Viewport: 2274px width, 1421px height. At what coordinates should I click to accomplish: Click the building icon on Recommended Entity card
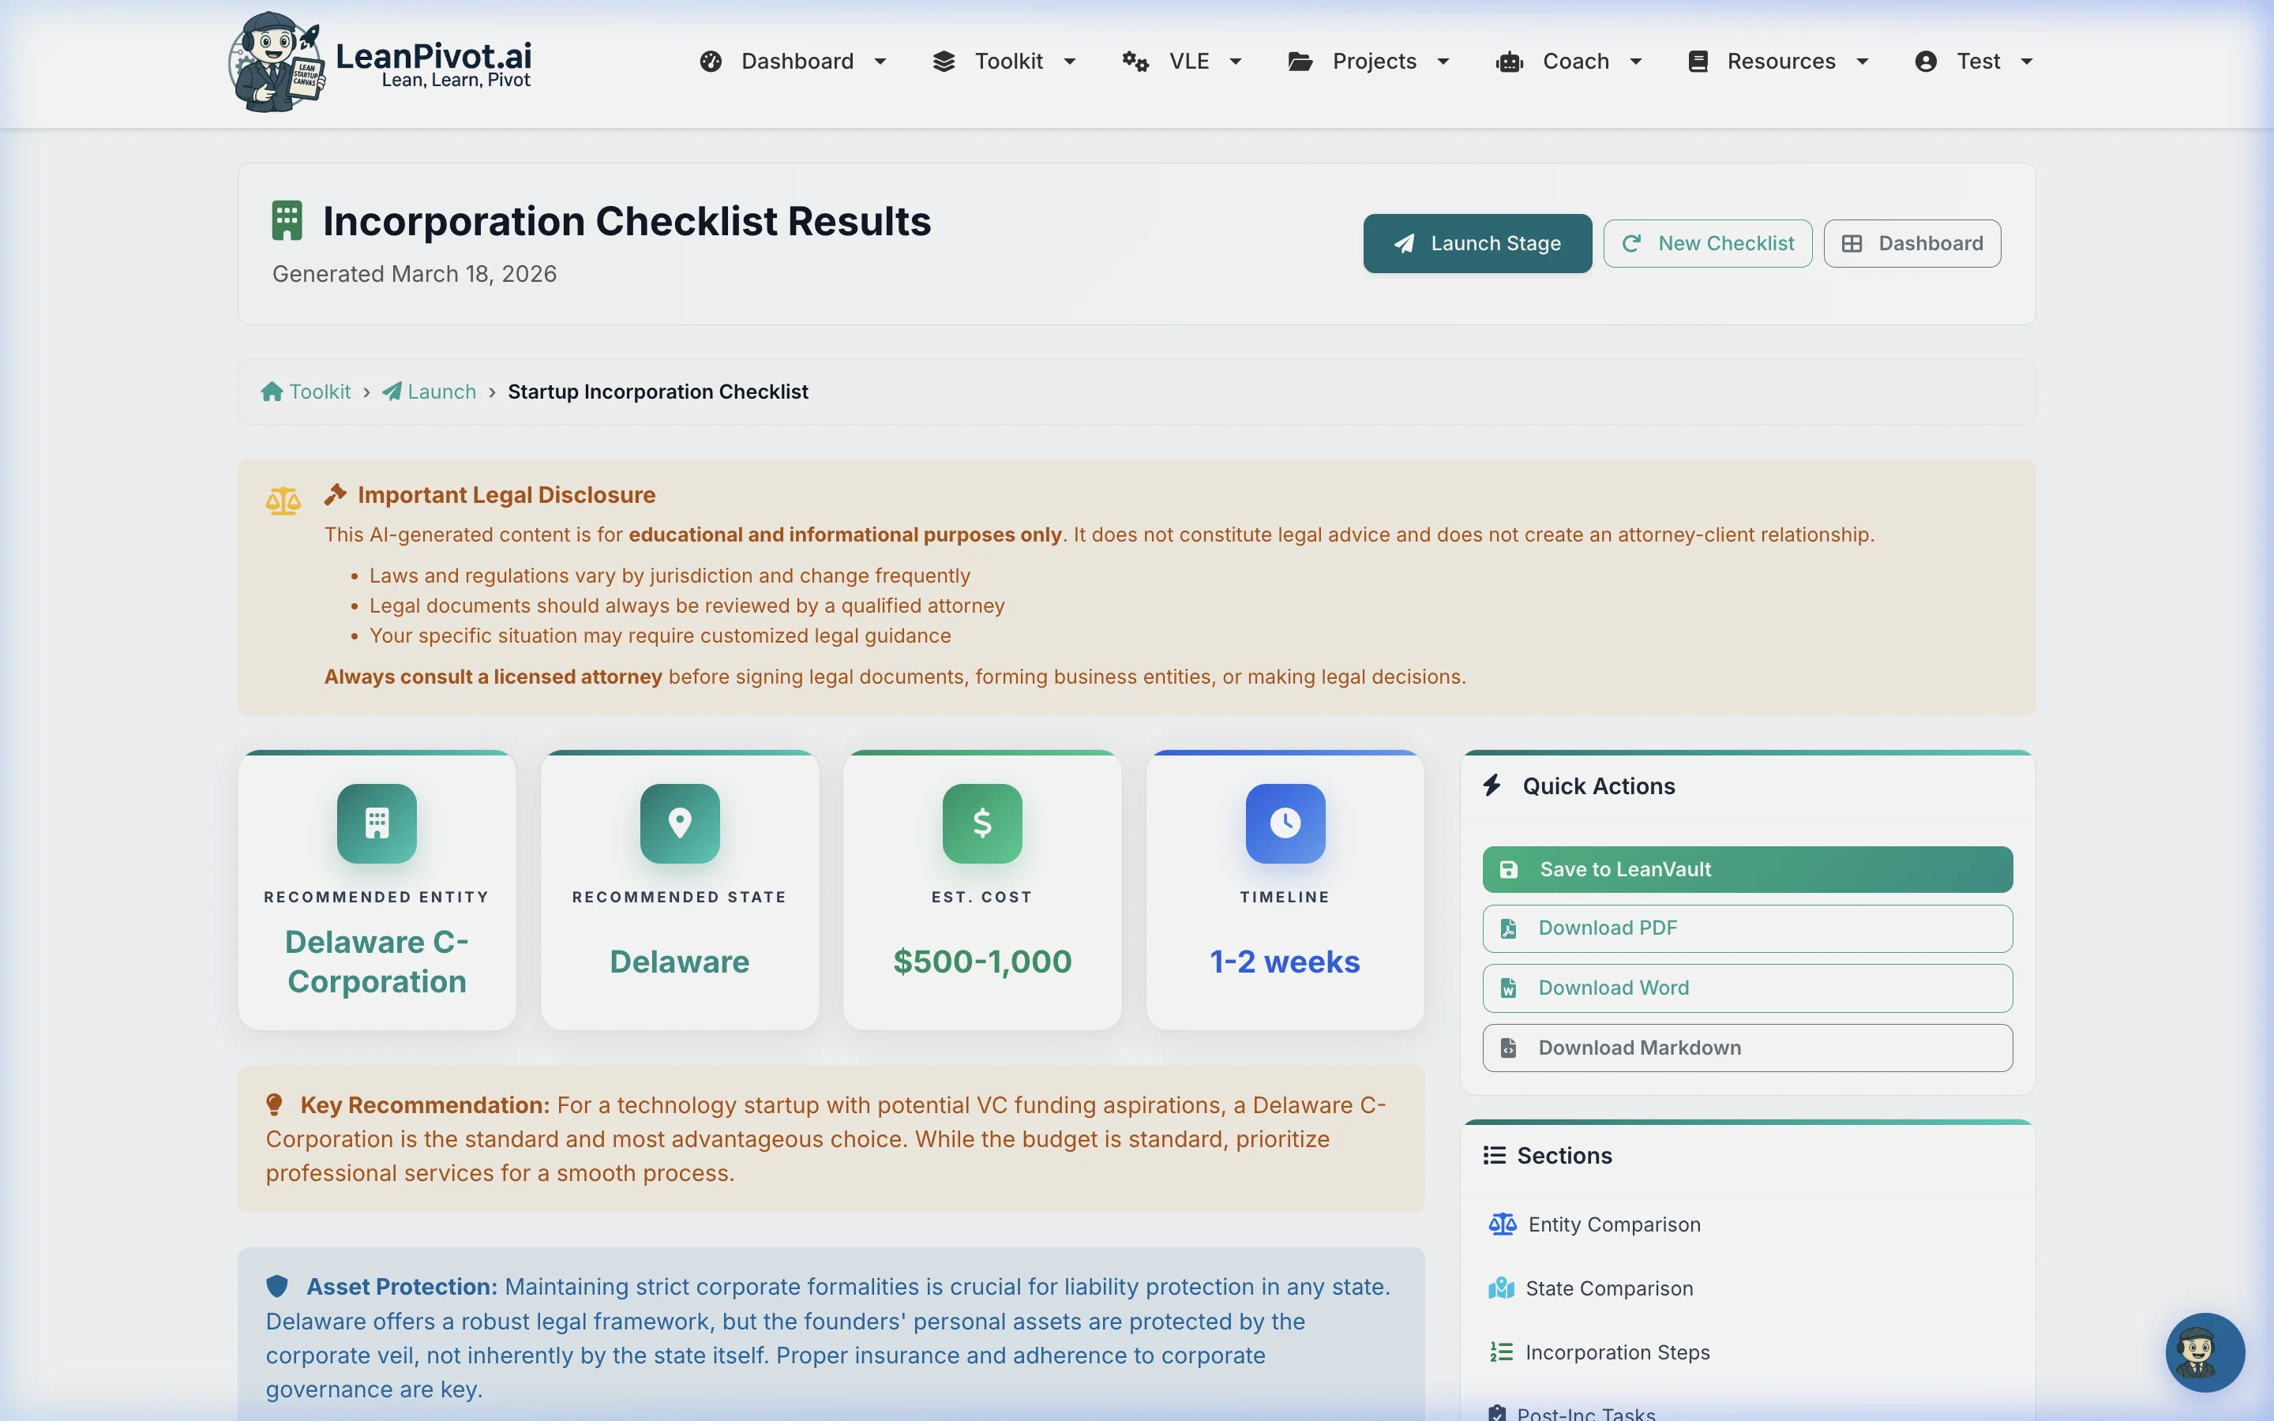(376, 823)
